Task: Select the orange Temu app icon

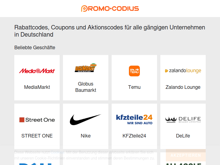Action: (134, 71)
